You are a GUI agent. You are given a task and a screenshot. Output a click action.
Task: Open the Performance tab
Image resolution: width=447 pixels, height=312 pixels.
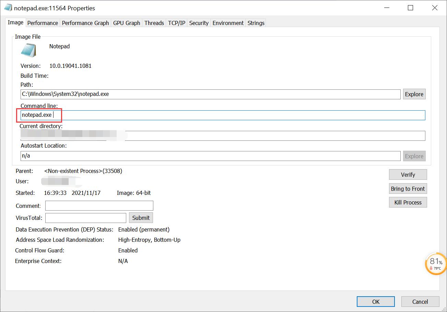pyautogui.click(x=43, y=23)
